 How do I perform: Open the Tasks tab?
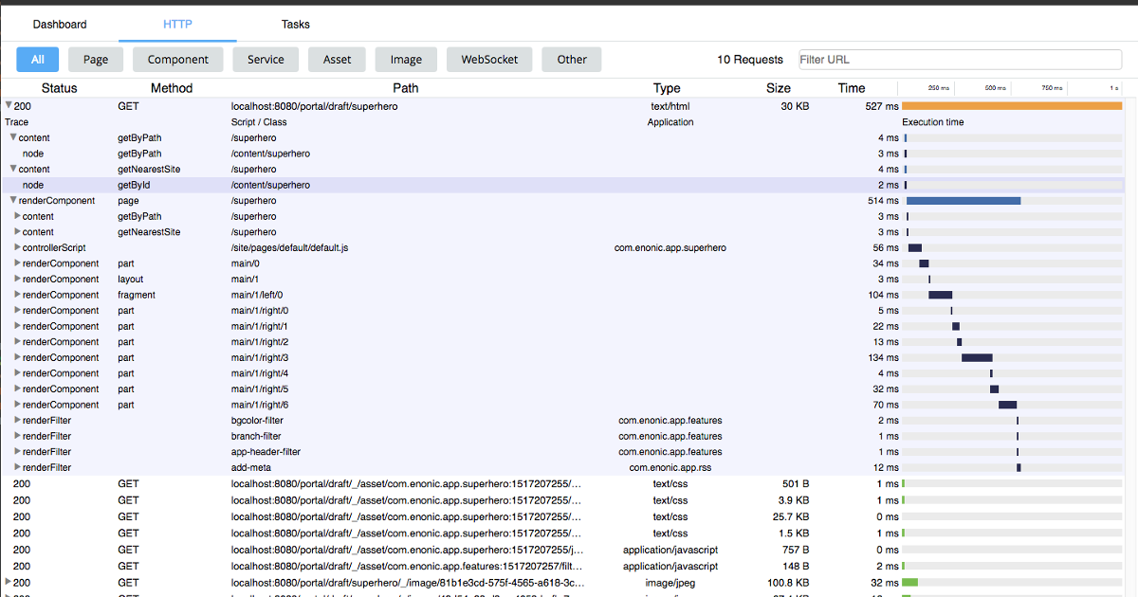pyautogui.click(x=295, y=24)
